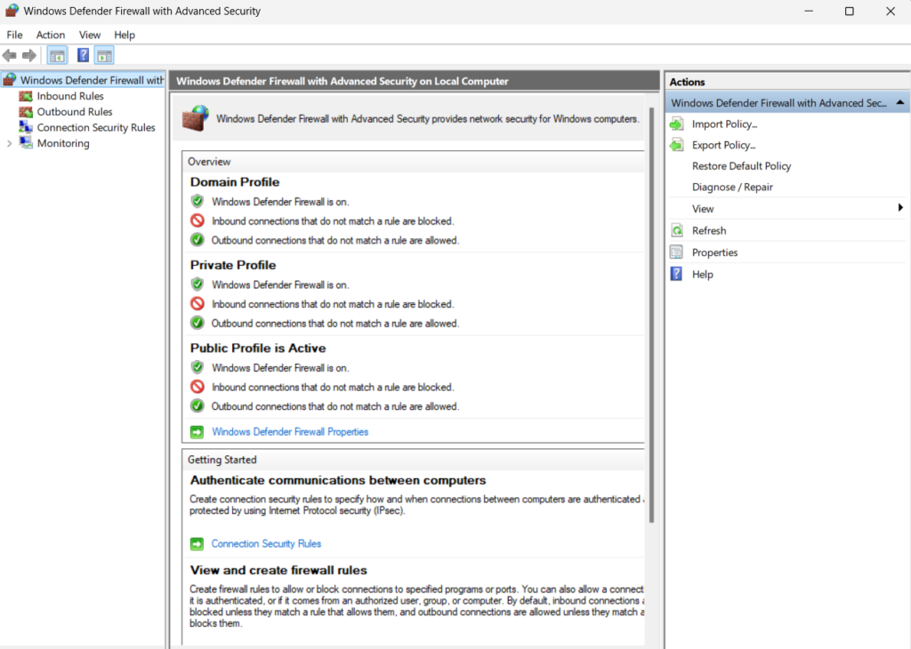Toggle the Show/Hide Console Tree toolbar icon
The height and width of the screenshot is (649, 911).
pos(57,56)
